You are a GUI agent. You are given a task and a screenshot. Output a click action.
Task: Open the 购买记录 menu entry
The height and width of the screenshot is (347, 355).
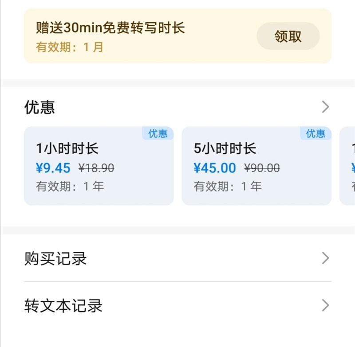[x=55, y=258]
